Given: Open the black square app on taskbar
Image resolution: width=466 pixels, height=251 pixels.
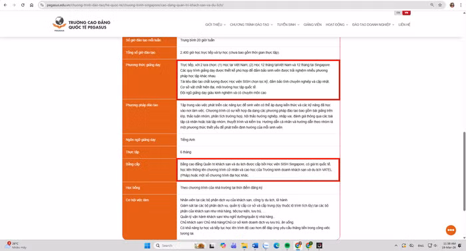Looking at the screenshot, I should (x=320, y=246).
